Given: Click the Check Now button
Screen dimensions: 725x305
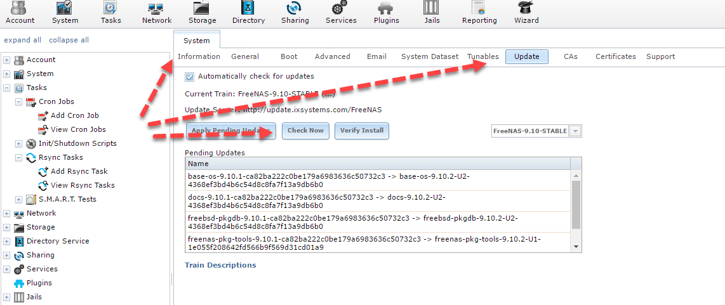Looking at the screenshot, I should (305, 131).
